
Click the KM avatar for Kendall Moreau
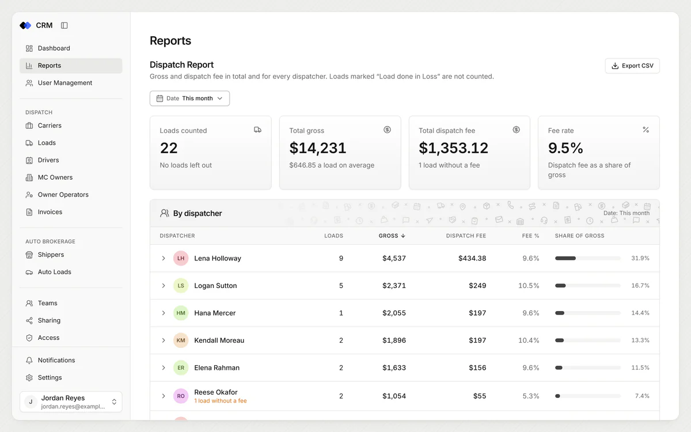(181, 340)
